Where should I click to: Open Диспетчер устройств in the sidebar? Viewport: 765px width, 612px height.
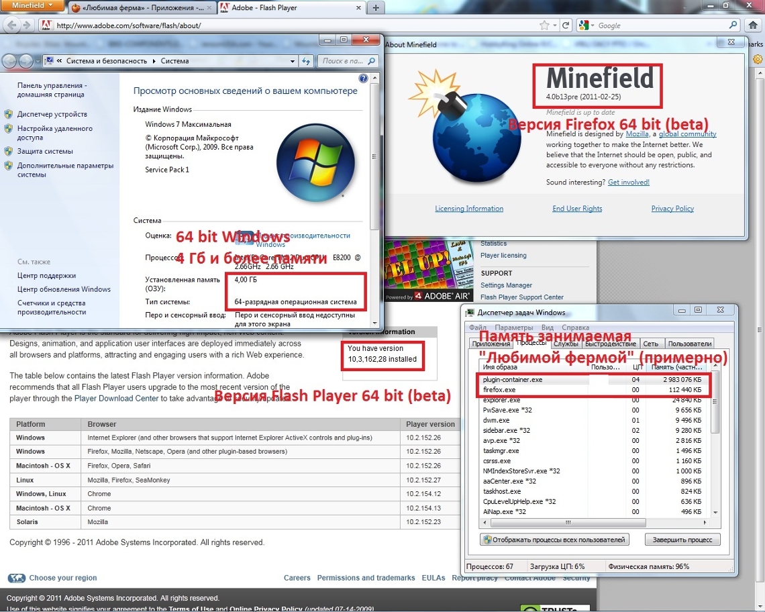52,114
